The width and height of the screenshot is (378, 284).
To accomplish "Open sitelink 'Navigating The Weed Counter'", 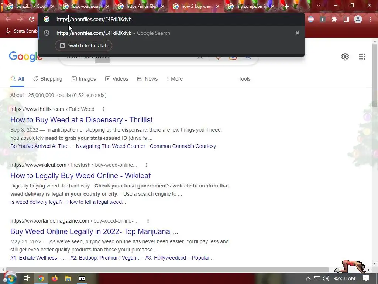I will pyautogui.click(x=111, y=146).
